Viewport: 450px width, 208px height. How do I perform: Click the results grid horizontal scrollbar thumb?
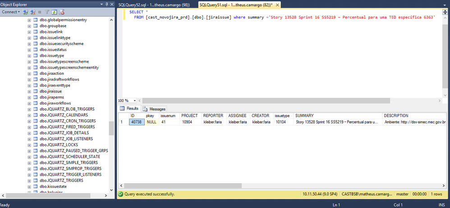tap(183, 185)
